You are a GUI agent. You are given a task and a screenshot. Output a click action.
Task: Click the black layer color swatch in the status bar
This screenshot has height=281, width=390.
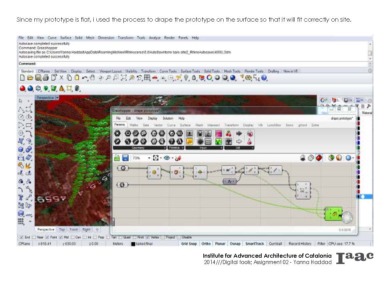pyautogui.click(x=133, y=244)
